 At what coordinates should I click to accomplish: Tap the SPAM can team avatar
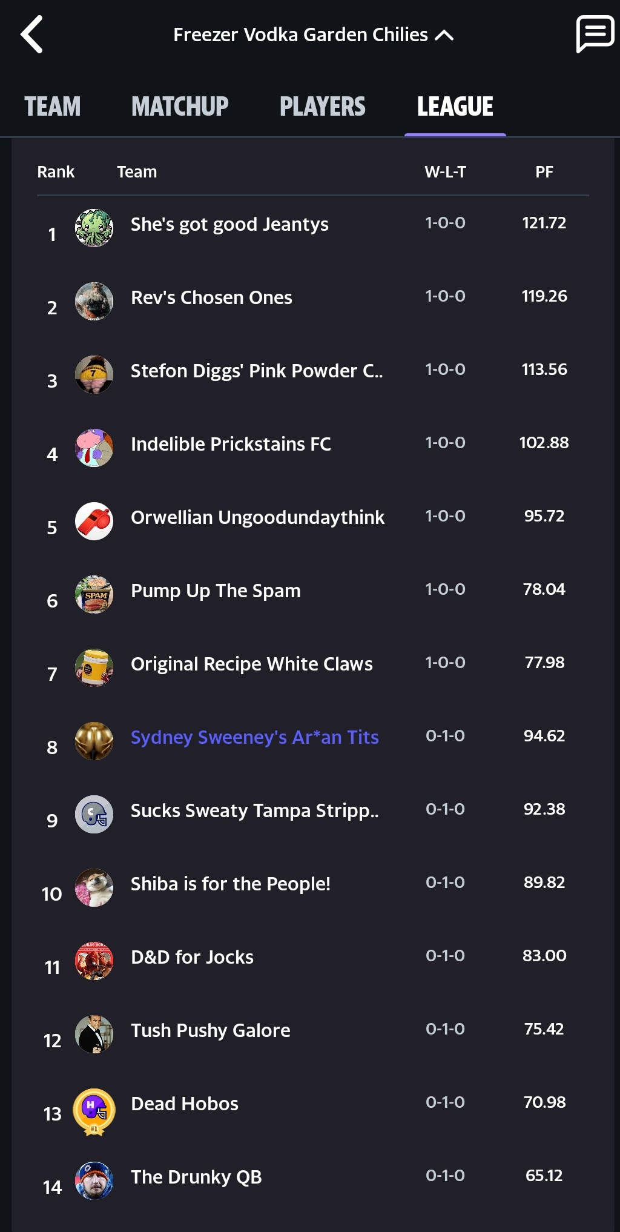[94, 594]
